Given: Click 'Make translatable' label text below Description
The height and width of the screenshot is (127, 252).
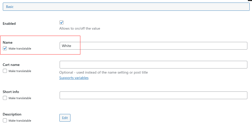Looking at the screenshot, I should pyautogui.click(x=20, y=121).
